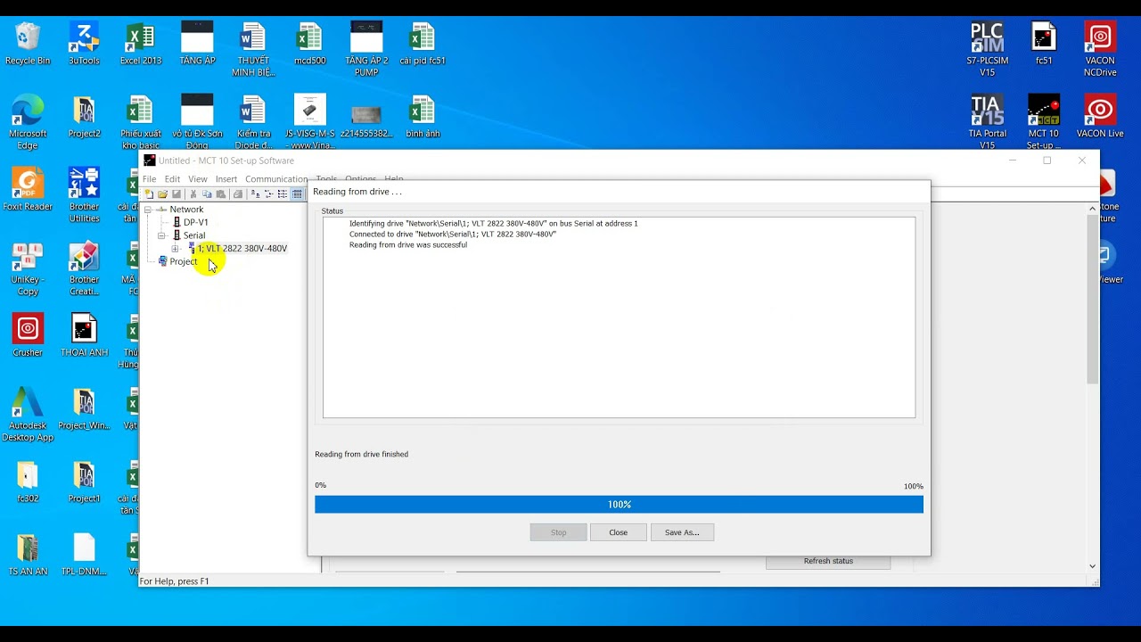Open the fc302 folder icon
This screenshot has width=1141, height=642.
[28, 481]
